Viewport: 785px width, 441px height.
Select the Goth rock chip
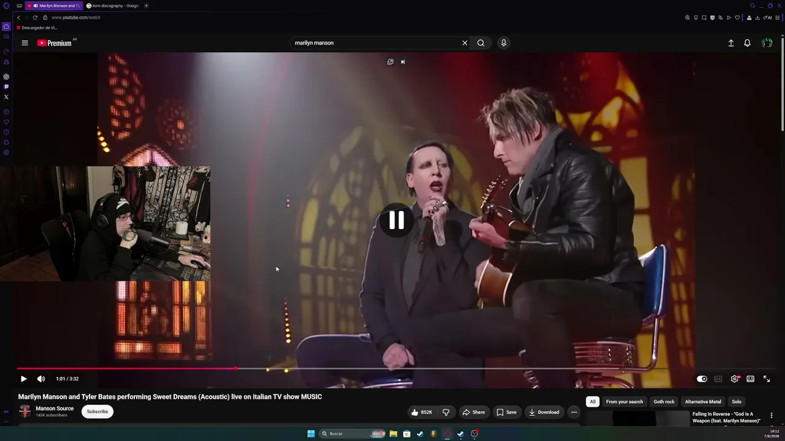click(x=664, y=402)
